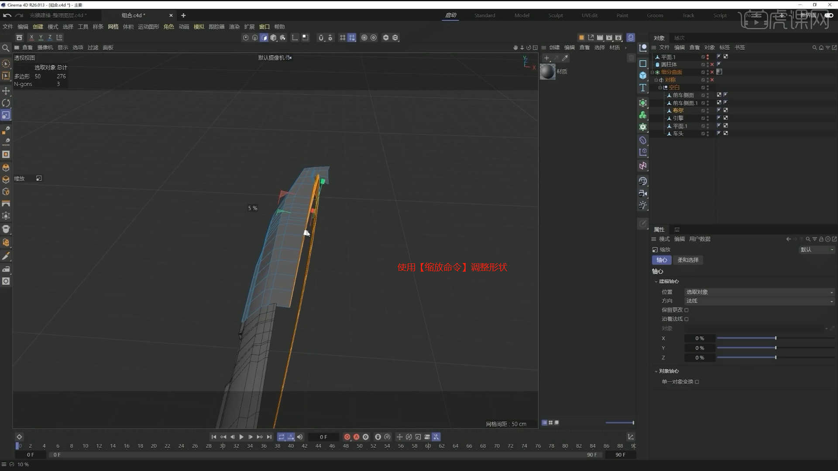Select the Move tool in left toolbar
This screenshot has width=838, height=471.
coord(6,91)
